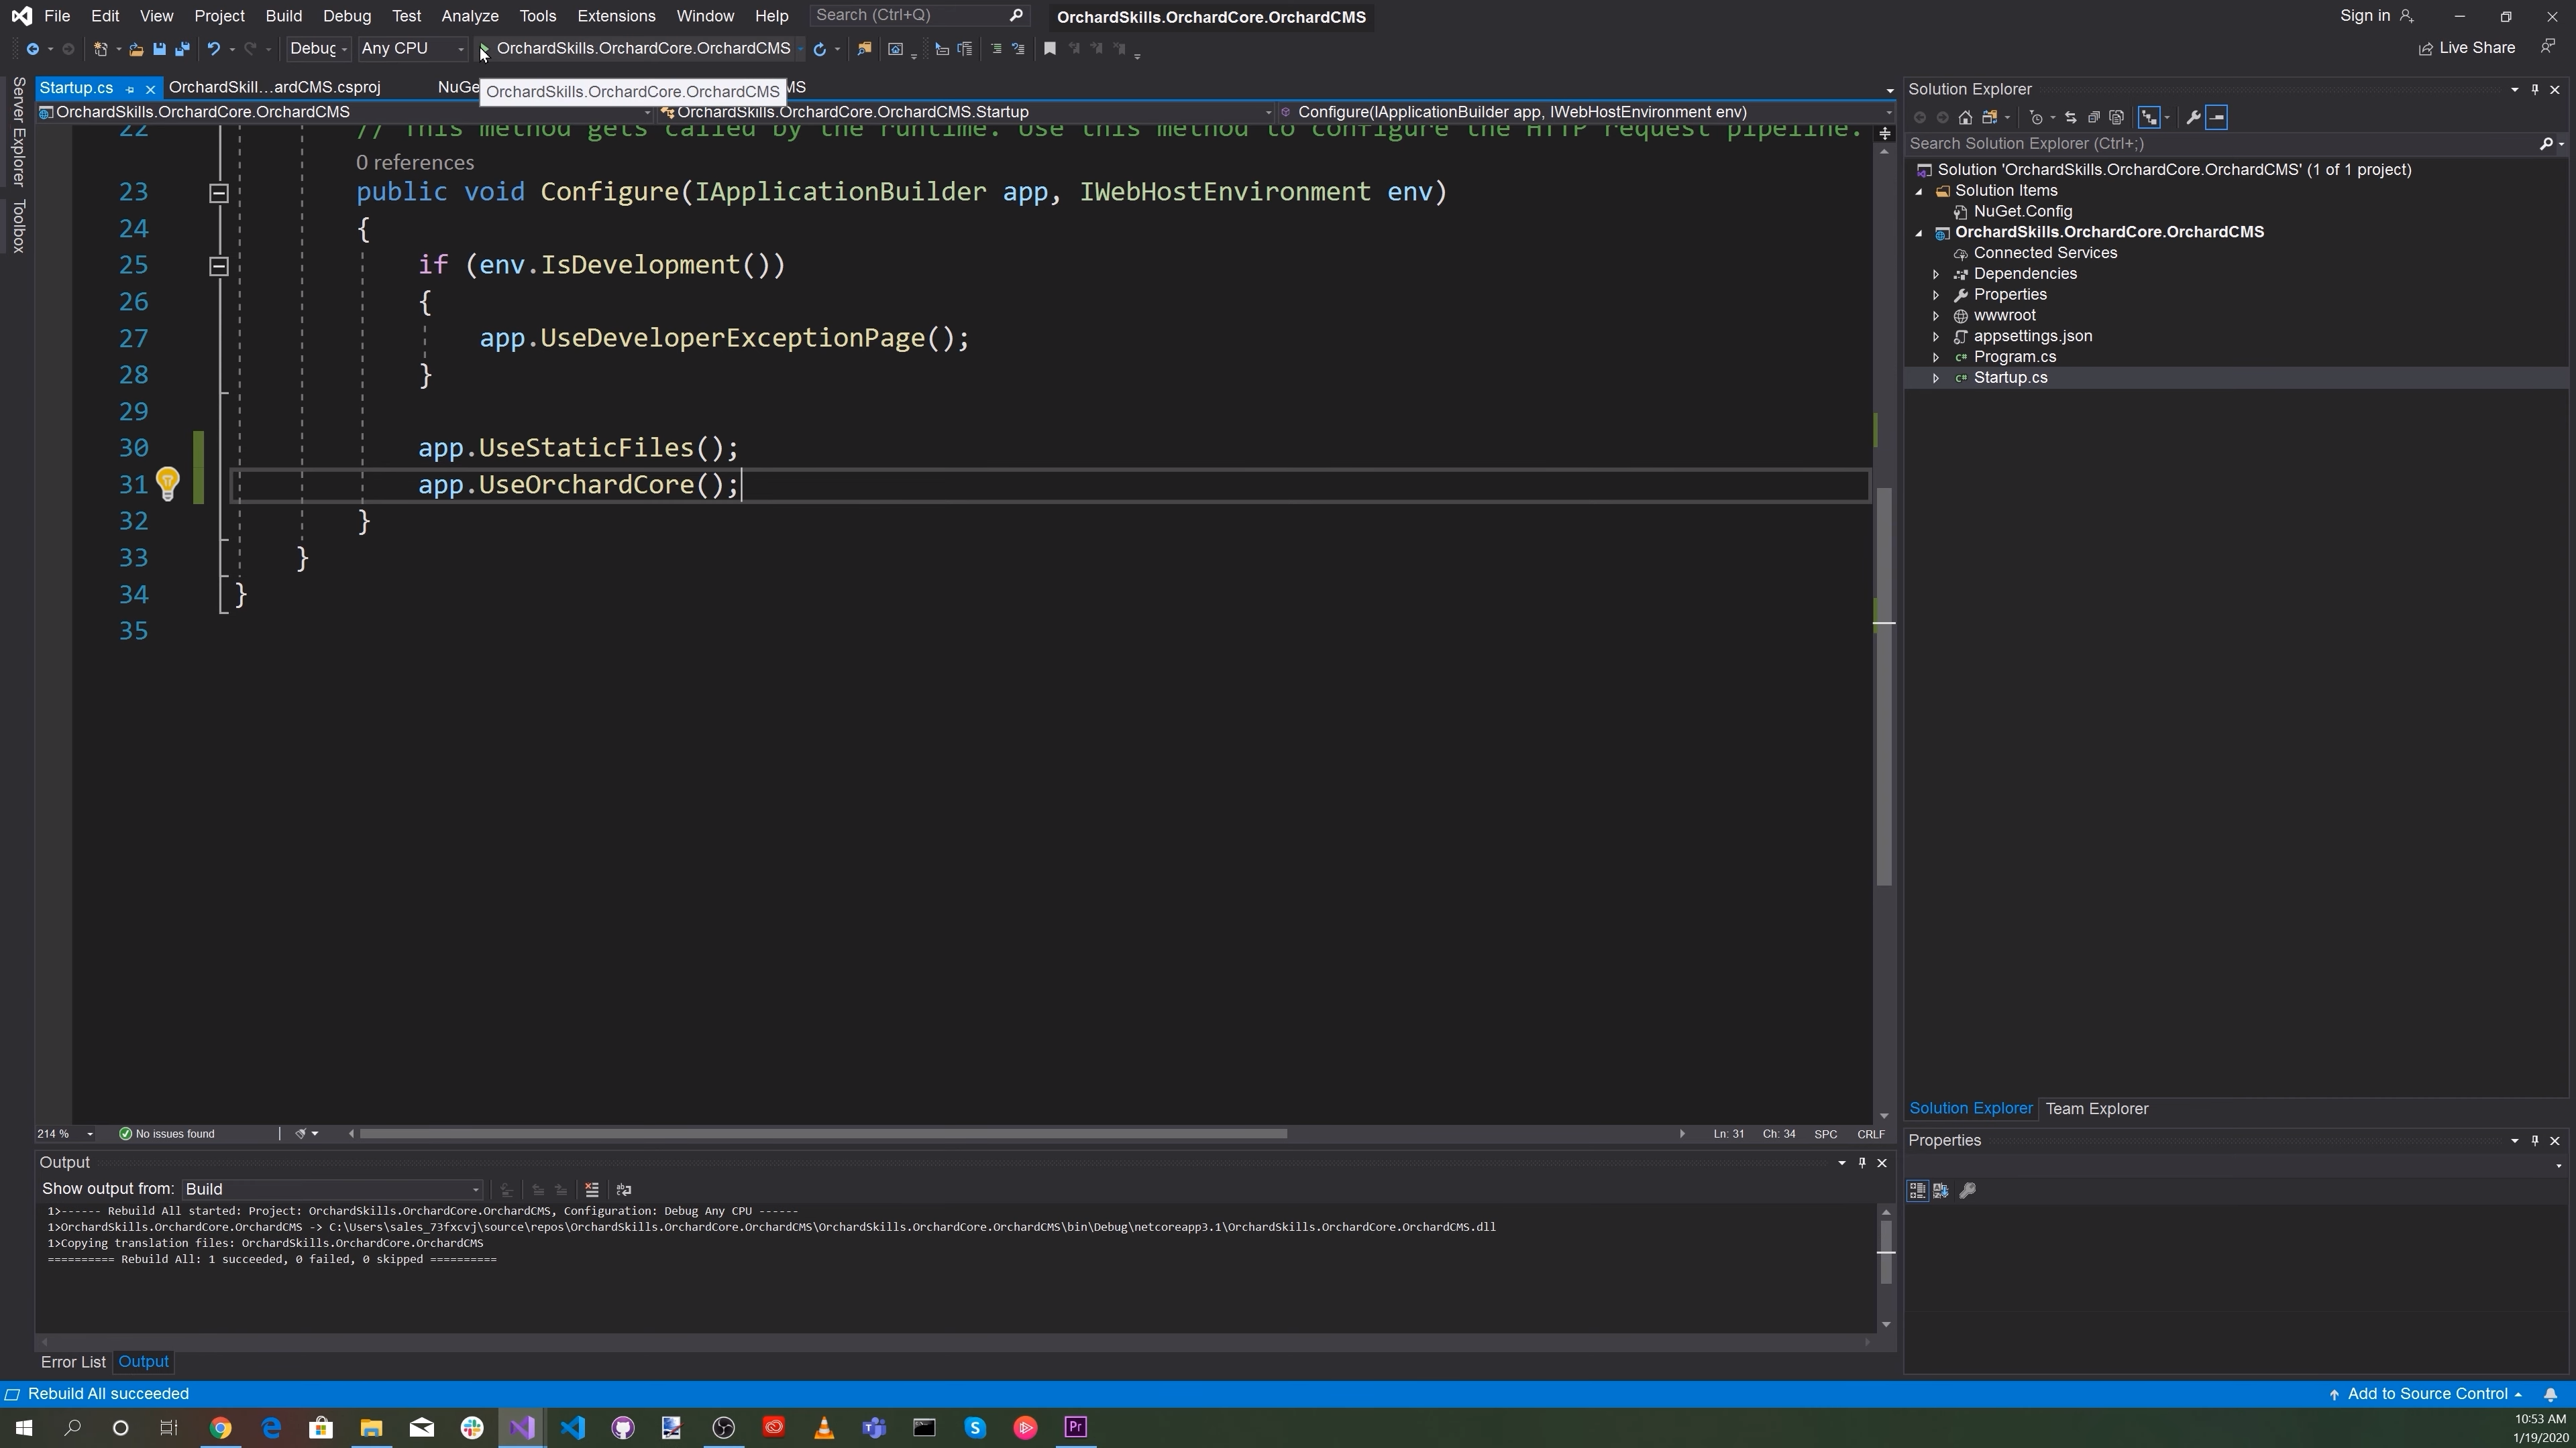The image size is (2576, 1448).
Task: Click the Alphabetical sort icon in Properties
Action: (x=1941, y=1191)
